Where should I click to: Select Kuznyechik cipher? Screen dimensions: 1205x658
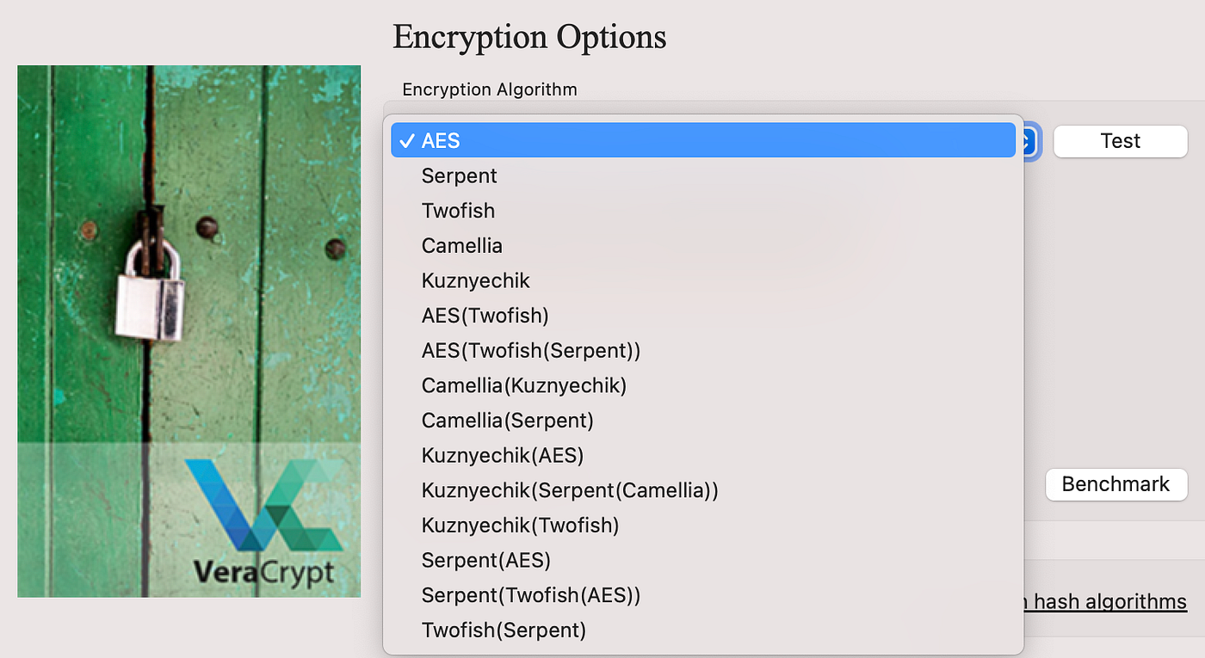coord(475,280)
